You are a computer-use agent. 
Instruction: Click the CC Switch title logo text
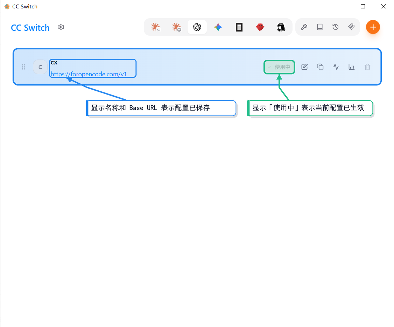30,28
